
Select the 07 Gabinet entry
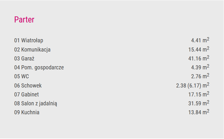pyautogui.click(x=26, y=94)
